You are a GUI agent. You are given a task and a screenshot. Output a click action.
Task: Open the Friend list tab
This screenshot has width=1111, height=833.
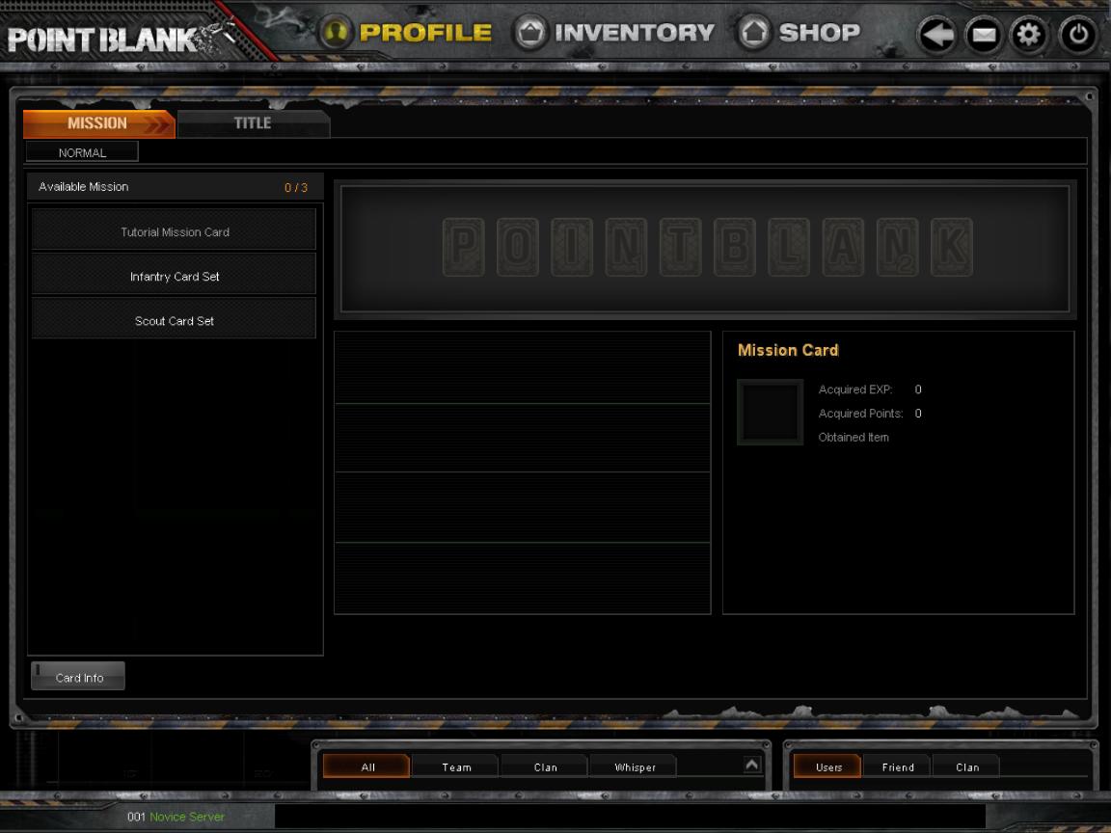tap(897, 766)
